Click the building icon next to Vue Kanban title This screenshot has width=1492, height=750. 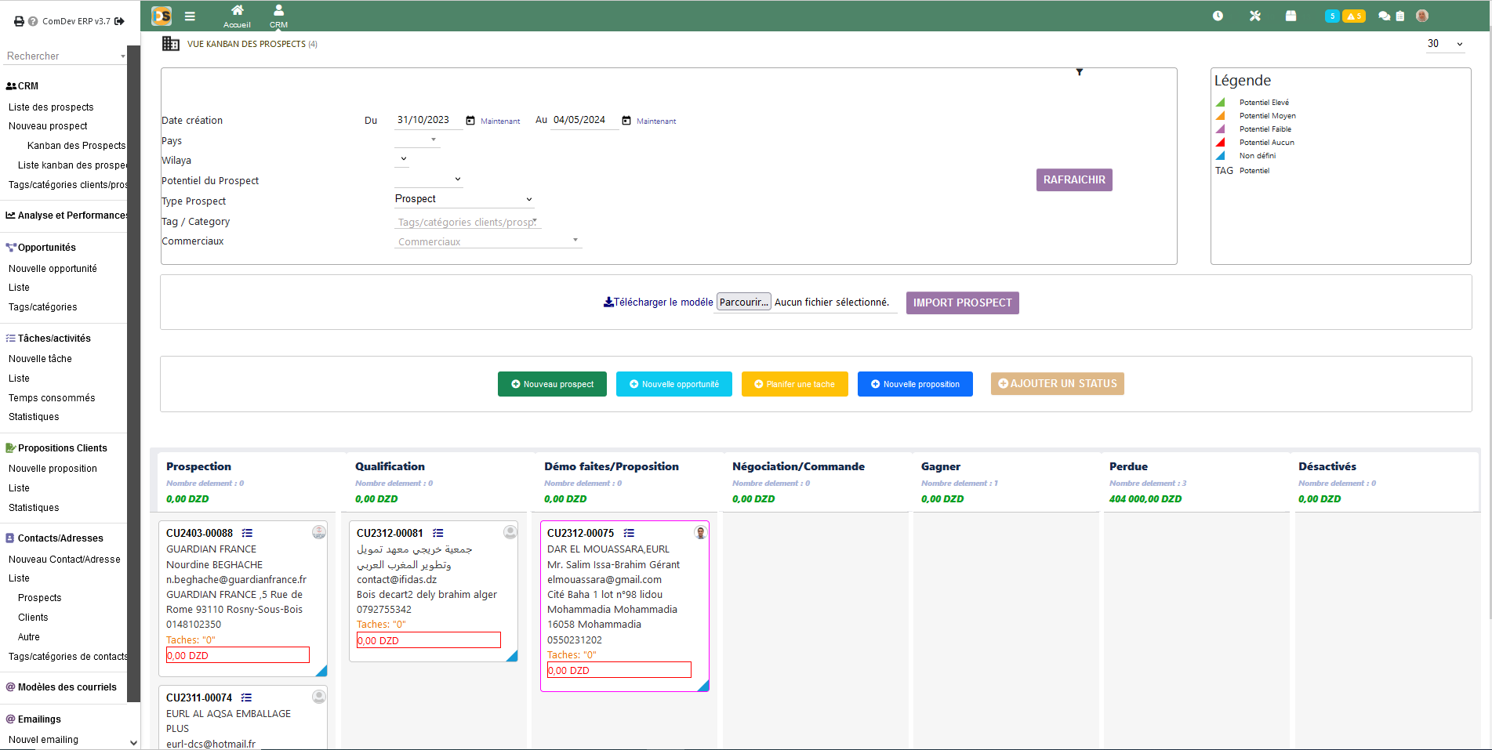pos(171,44)
